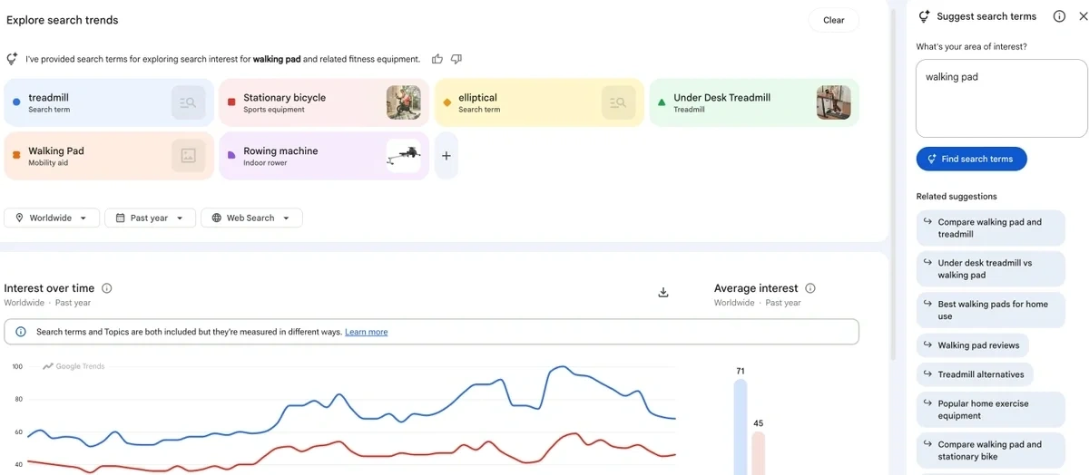Viewport: 1089px width, 475px height.
Task: Click the Stationary bicycle thumbnail image
Action: pyautogui.click(x=403, y=102)
